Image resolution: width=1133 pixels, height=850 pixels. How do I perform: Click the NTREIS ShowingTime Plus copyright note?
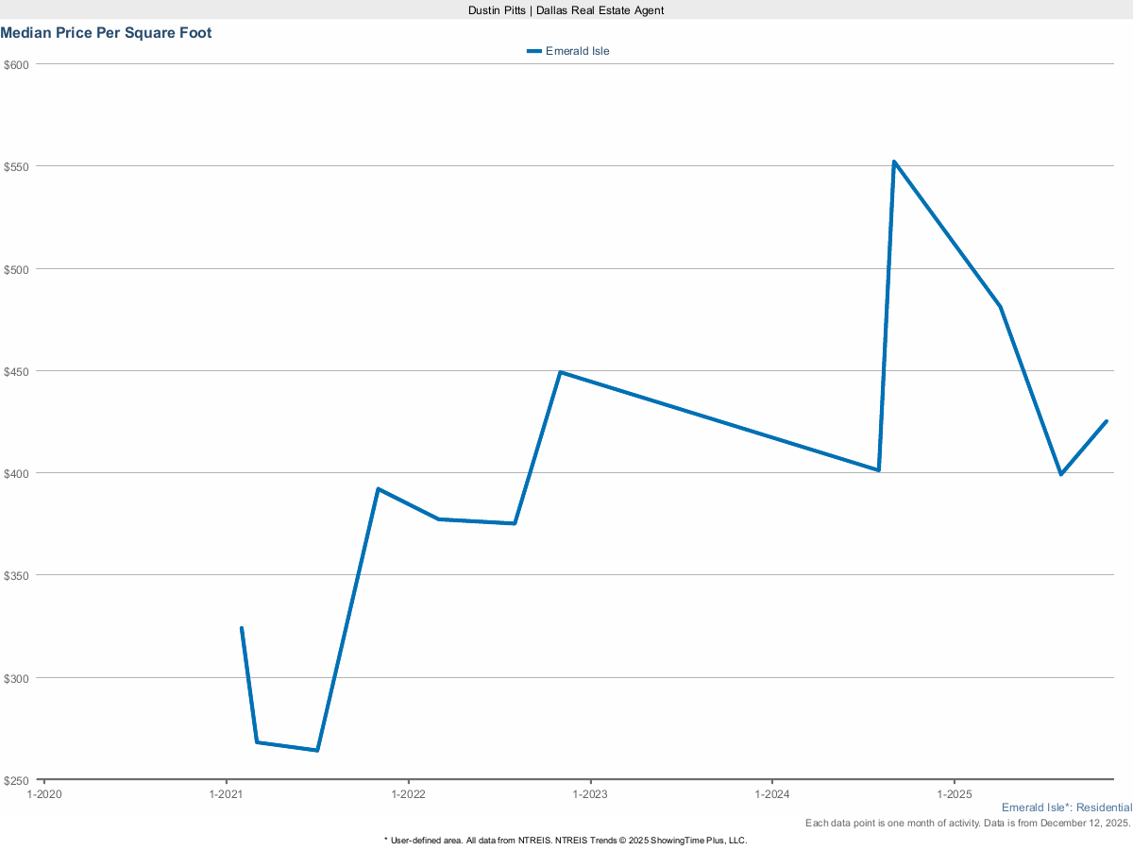pyautogui.click(x=566, y=840)
